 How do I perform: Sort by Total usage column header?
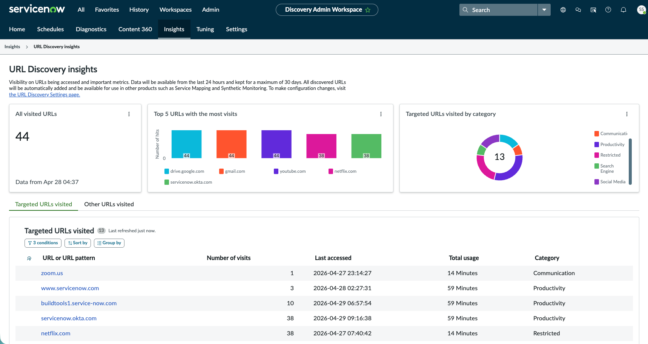(x=464, y=258)
